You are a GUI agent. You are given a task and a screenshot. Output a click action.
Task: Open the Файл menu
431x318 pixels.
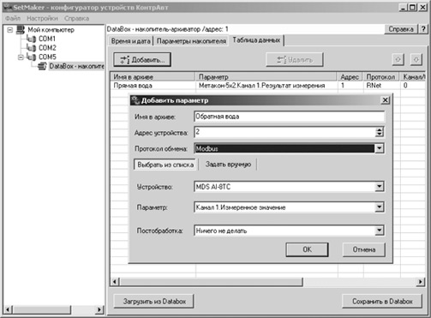13,18
